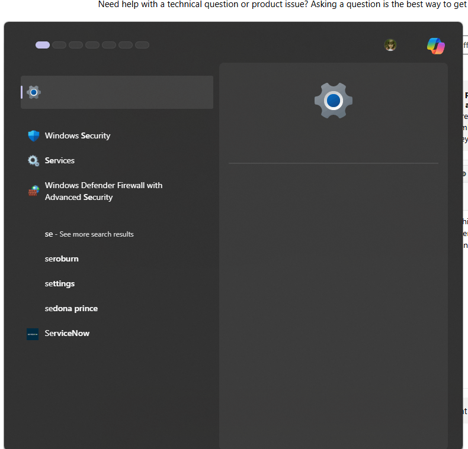Select the first highlighted filter tab pill
The height and width of the screenshot is (449, 468).
(43, 45)
